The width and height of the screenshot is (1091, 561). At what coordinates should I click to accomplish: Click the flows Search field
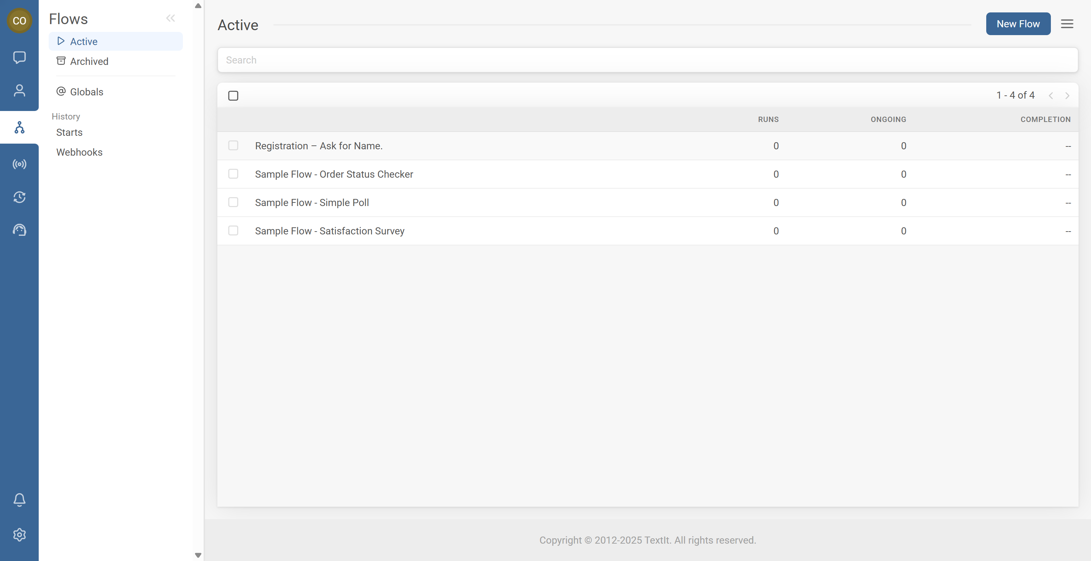pyautogui.click(x=647, y=60)
